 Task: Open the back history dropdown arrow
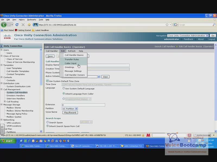tap(12, 25)
